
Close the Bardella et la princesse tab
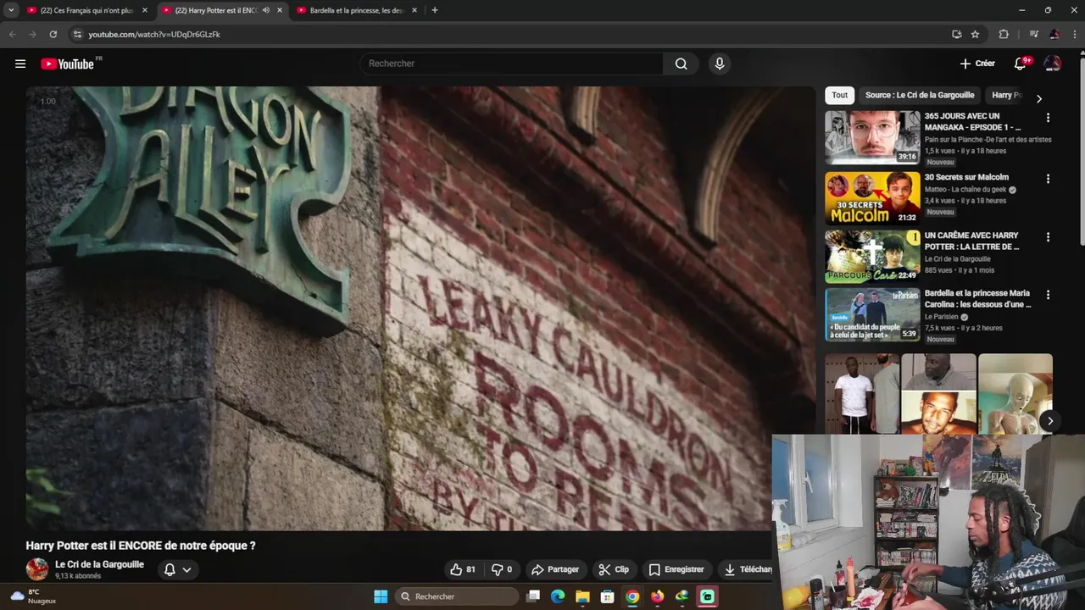coord(414,10)
